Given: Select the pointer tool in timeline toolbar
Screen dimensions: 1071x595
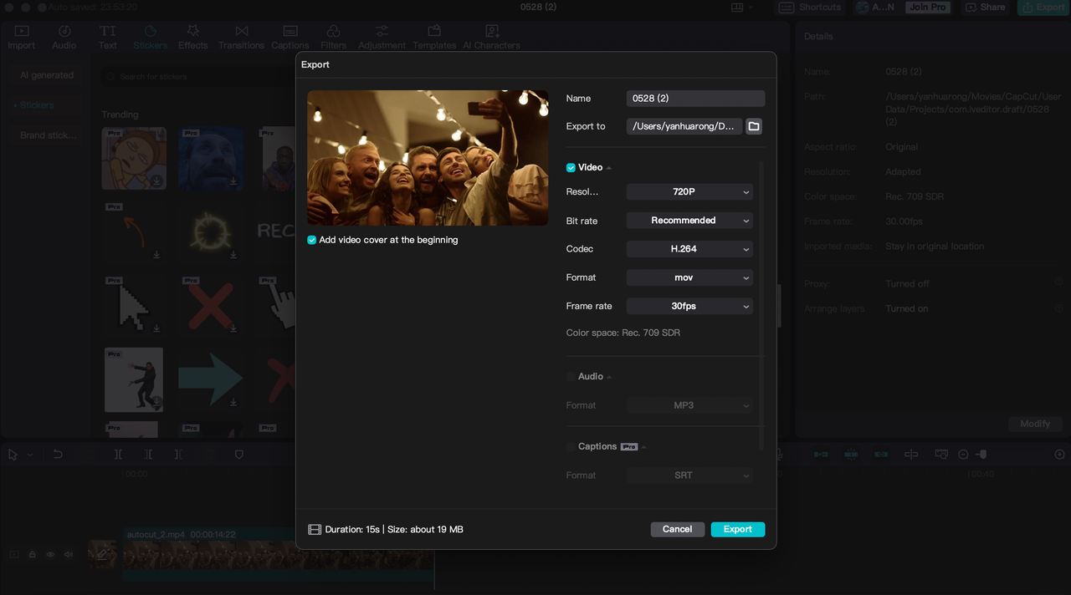Looking at the screenshot, I should pyautogui.click(x=13, y=455).
